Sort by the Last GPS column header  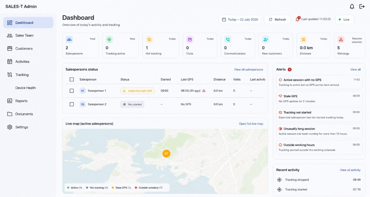click(x=187, y=80)
